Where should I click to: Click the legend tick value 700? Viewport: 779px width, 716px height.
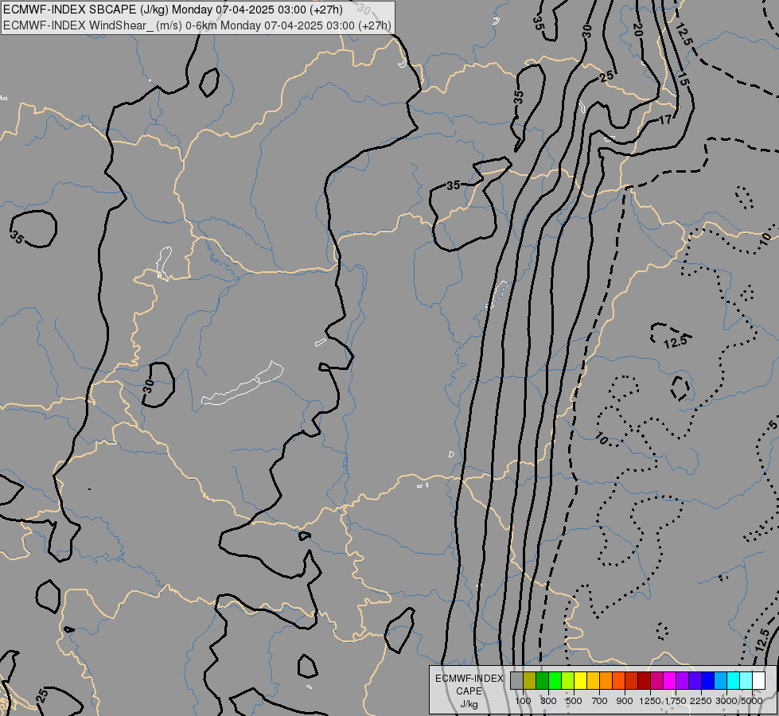(600, 701)
